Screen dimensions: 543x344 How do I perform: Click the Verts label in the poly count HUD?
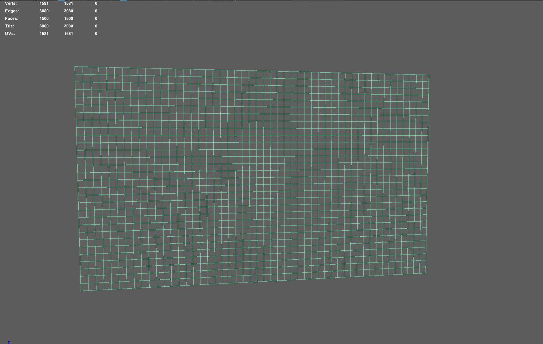[11, 4]
